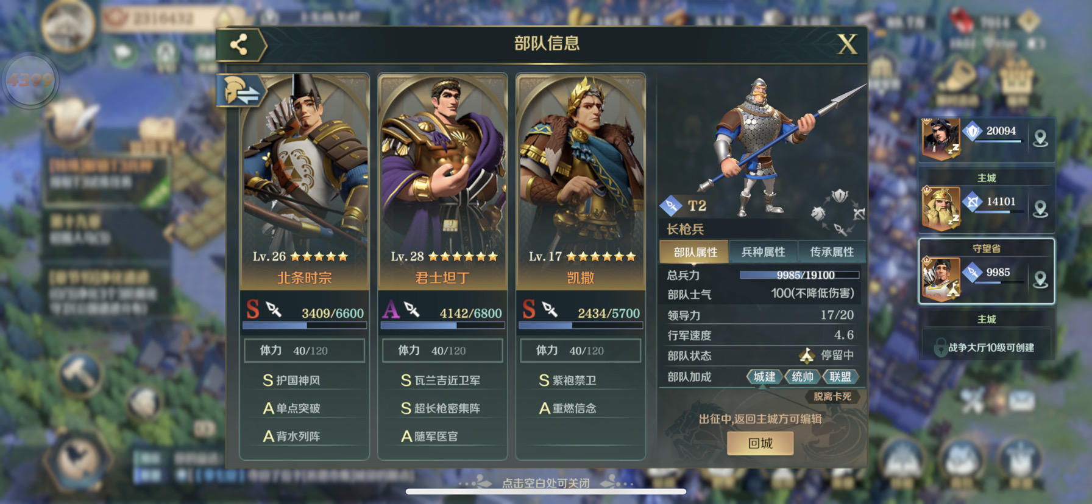The width and height of the screenshot is (1092, 504).
Task: Click the 总兵力 9985/19100 progress bar
Action: [799, 275]
